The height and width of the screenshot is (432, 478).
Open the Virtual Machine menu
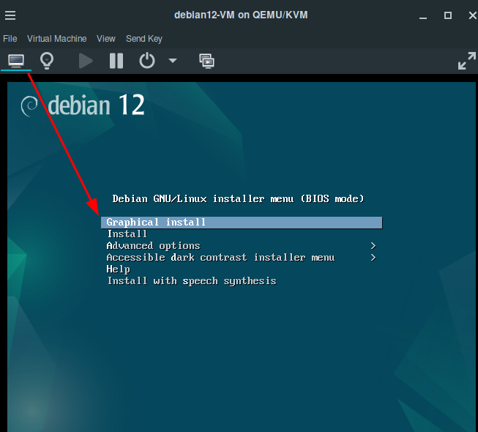(x=56, y=39)
